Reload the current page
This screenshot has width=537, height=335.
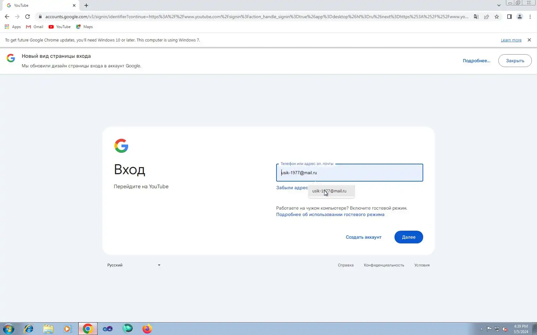[27, 17]
